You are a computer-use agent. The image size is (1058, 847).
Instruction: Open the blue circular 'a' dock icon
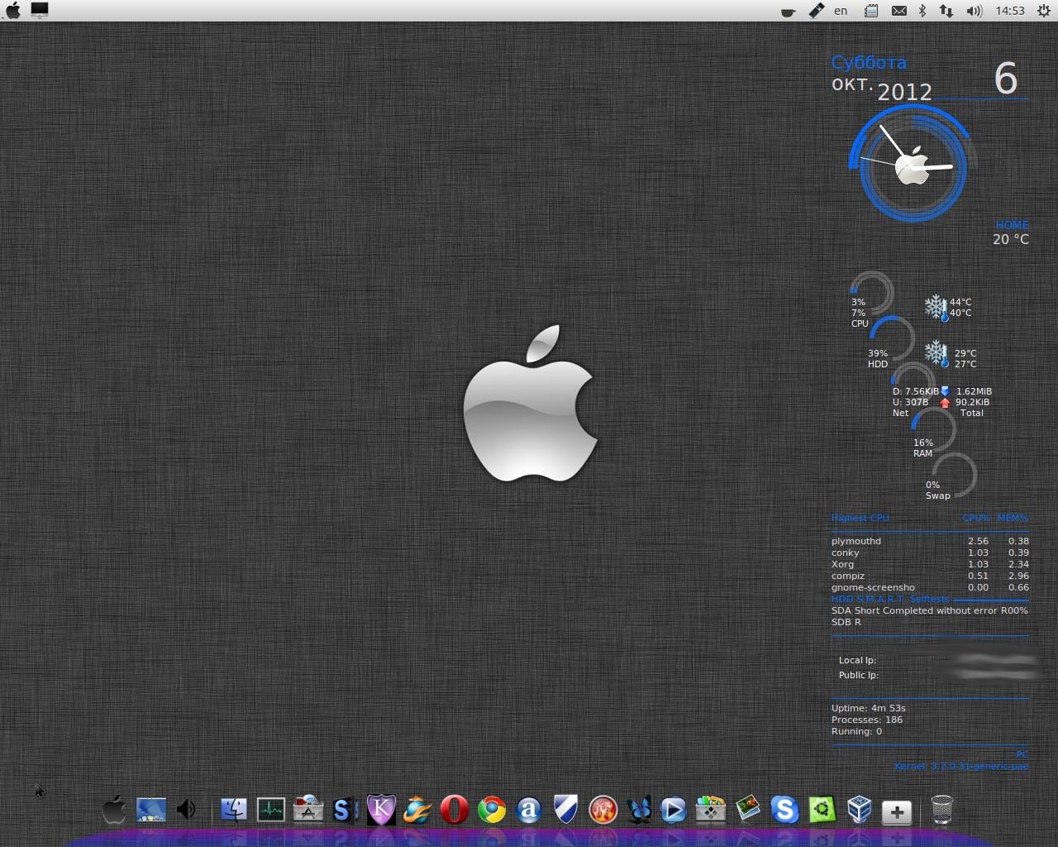pos(529,809)
